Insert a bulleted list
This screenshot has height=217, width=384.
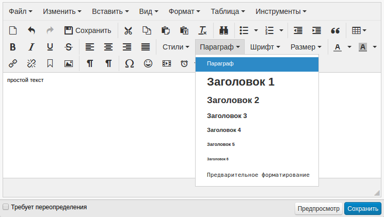click(x=244, y=30)
